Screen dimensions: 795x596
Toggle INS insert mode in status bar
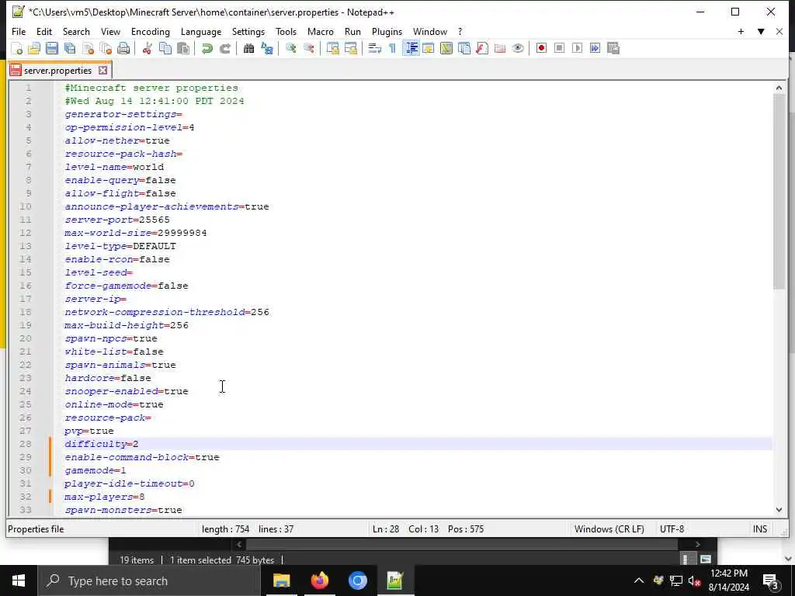pos(759,529)
